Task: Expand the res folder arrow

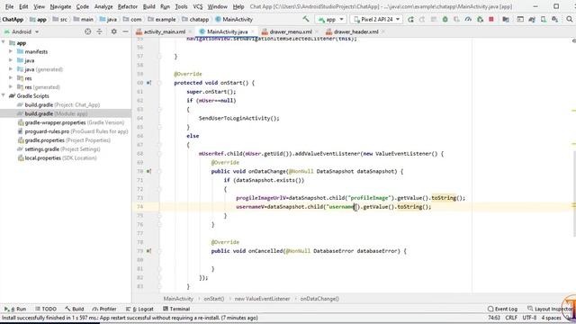Action: [11, 78]
